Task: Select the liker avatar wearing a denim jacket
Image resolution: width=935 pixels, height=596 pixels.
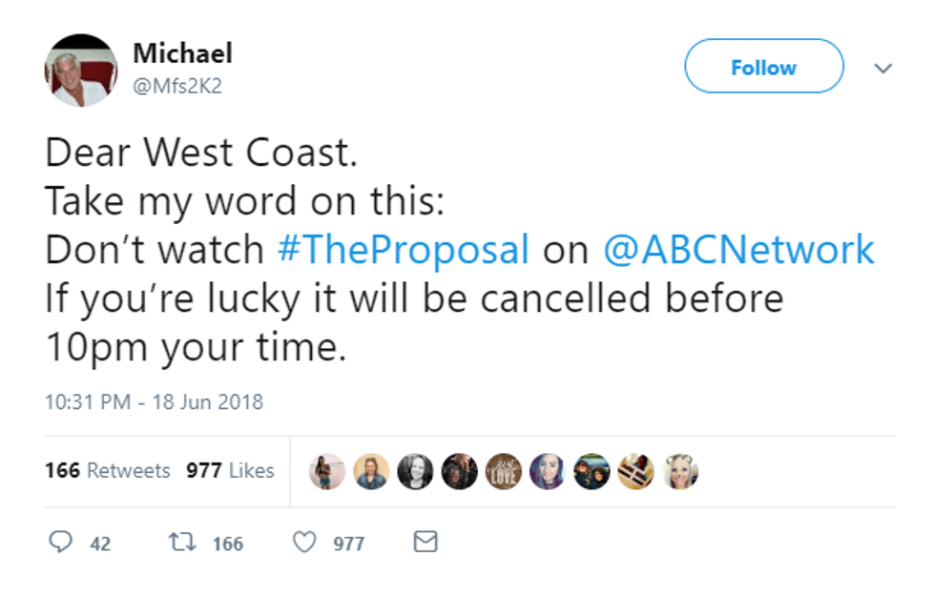Action: coord(371,471)
